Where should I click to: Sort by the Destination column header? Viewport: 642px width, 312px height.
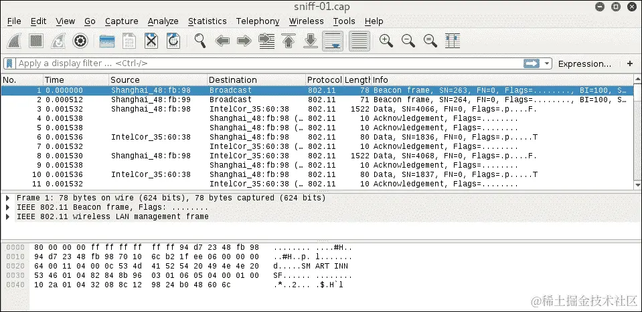[256, 80]
